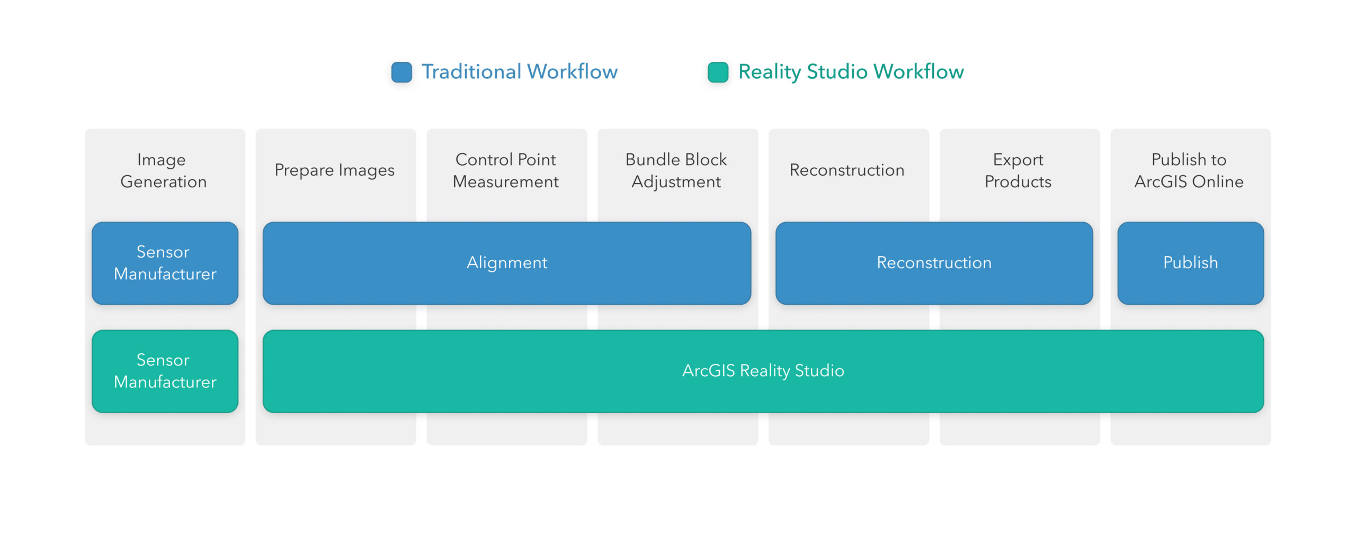The width and height of the screenshot is (1356, 548).
Task: Select the green Sensor Manufacturer box
Action: (x=165, y=371)
